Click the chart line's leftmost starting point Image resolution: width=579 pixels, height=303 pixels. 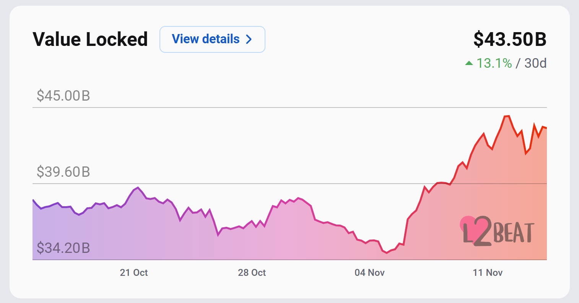[x=33, y=200]
